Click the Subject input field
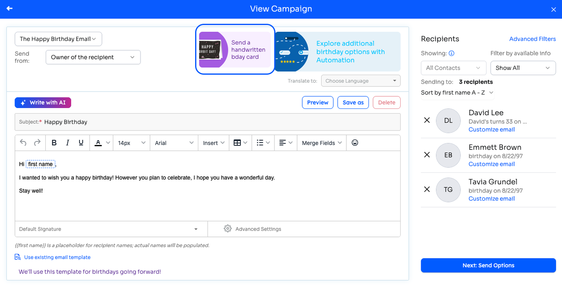The height and width of the screenshot is (286, 562). tap(208, 122)
